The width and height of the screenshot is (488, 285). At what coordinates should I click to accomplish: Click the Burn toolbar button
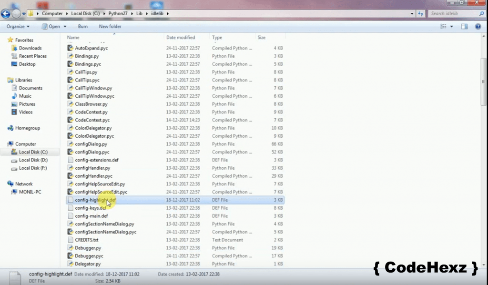tap(82, 27)
